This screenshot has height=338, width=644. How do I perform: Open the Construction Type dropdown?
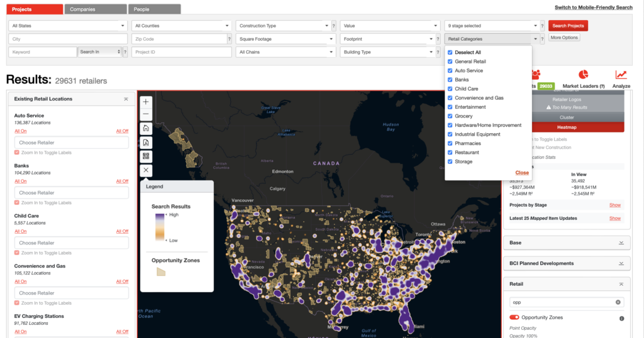(x=284, y=26)
